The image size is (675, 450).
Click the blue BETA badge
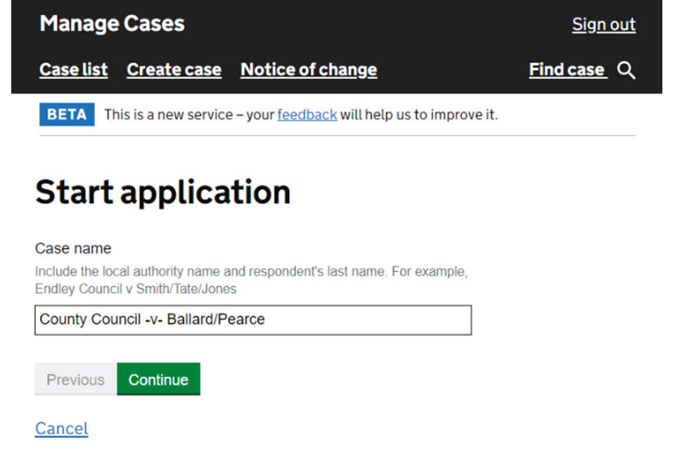tap(67, 115)
